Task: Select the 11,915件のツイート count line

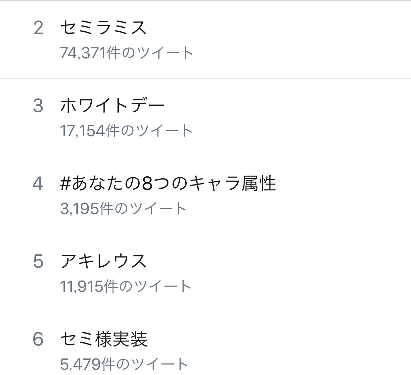Action: point(125,287)
